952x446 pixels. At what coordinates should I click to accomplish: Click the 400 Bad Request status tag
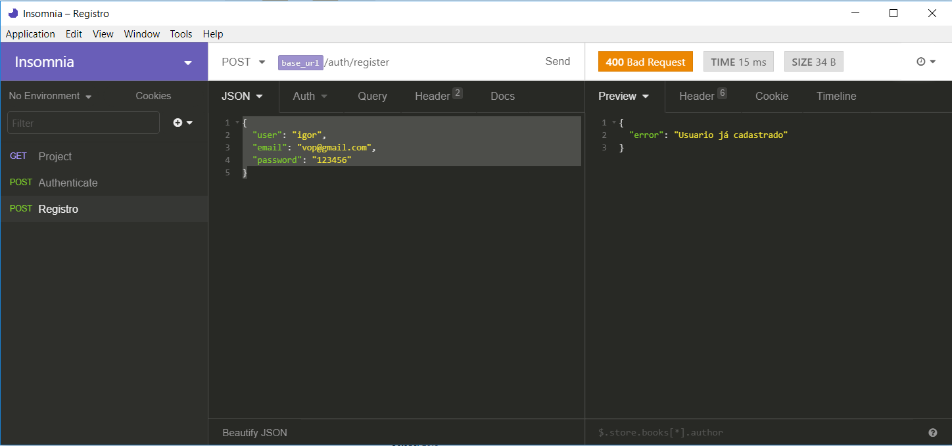[646, 62]
